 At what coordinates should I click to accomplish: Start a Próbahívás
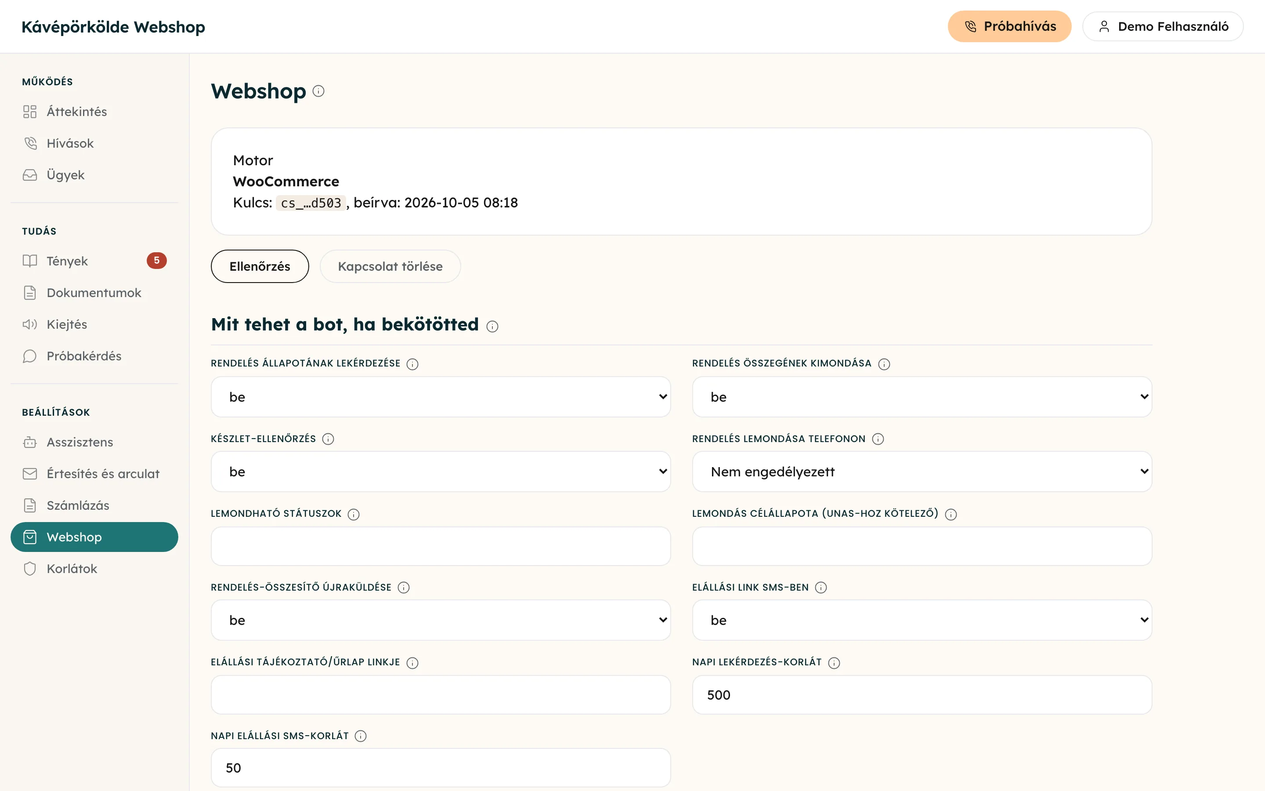pyautogui.click(x=1009, y=26)
